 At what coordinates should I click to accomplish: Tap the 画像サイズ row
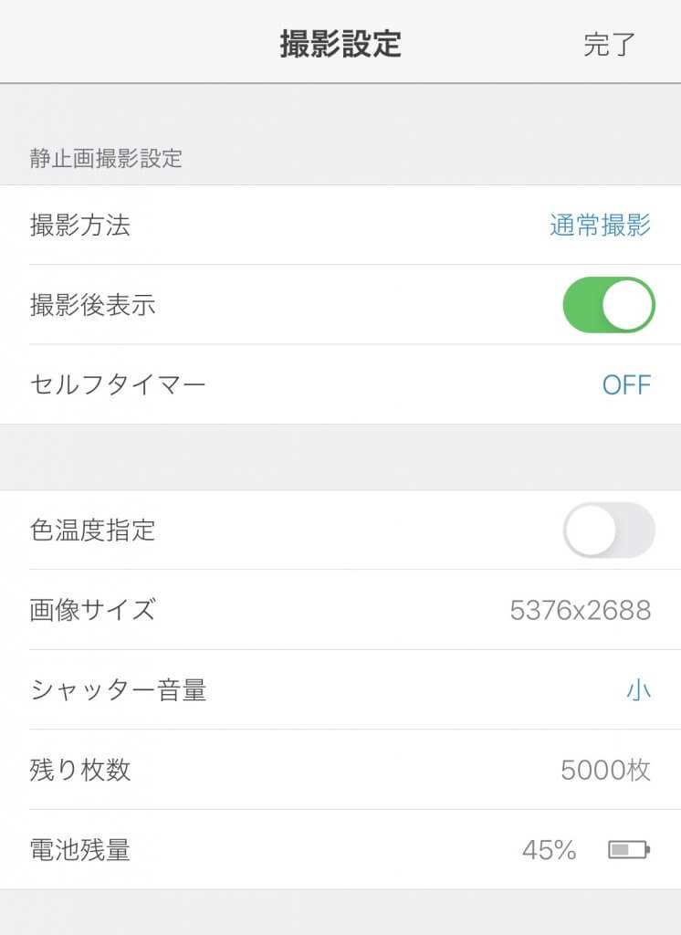point(340,609)
